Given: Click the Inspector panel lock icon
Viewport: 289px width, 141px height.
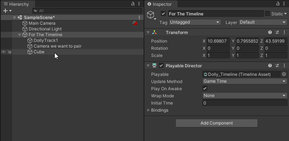Looking at the screenshot, I should coord(278,4).
